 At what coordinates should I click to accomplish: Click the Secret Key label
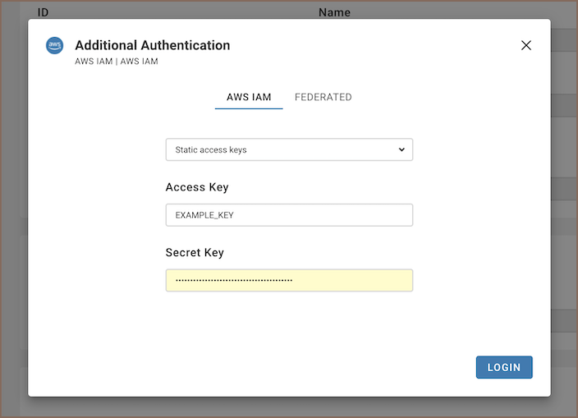pos(195,253)
